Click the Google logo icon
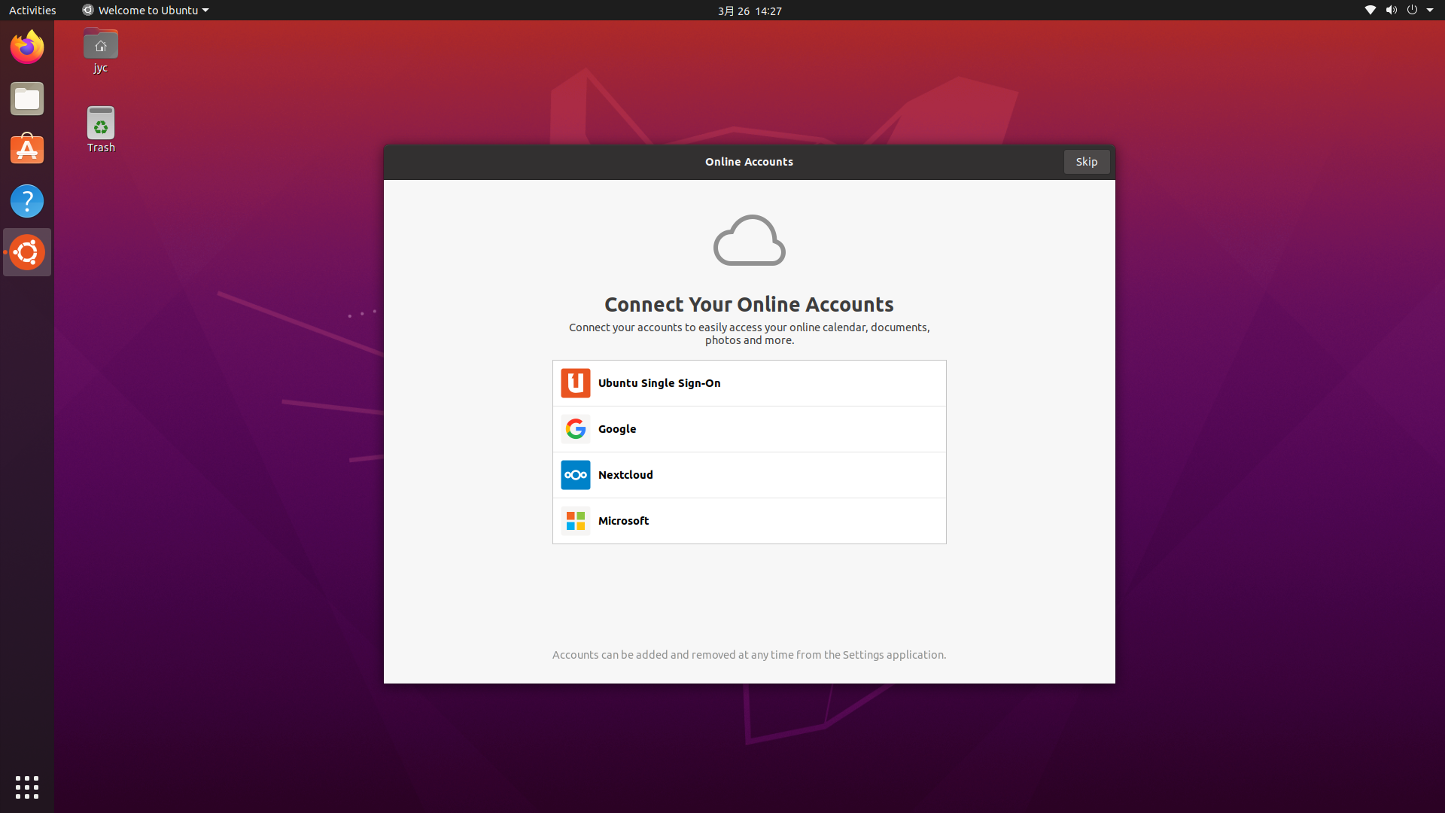Image resolution: width=1445 pixels, height=813 pixels. tap(575, 429)
